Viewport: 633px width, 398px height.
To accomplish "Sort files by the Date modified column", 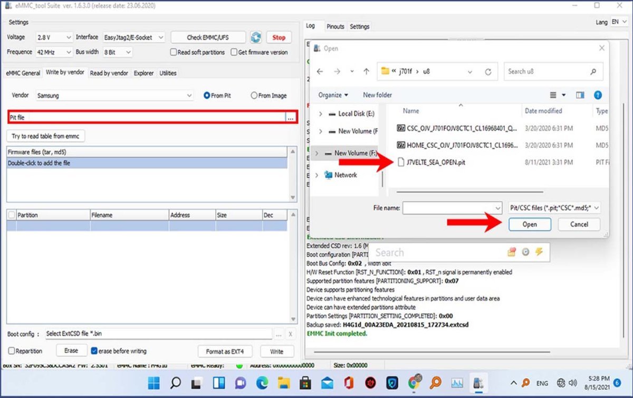I will (x=543, y=111).
